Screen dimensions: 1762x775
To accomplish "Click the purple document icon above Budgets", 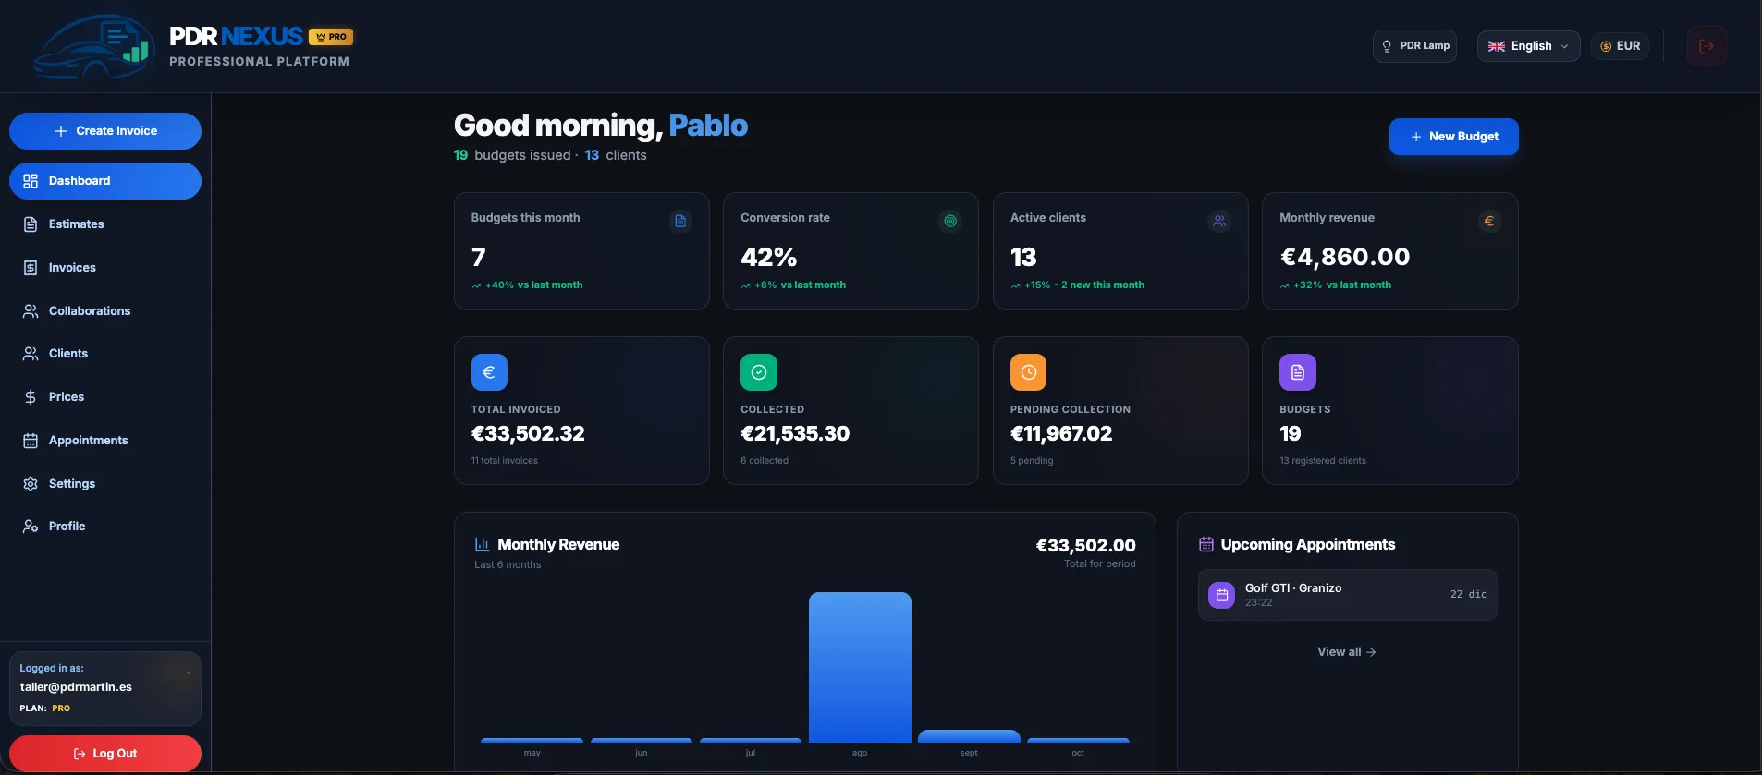I will [1298, 372].
